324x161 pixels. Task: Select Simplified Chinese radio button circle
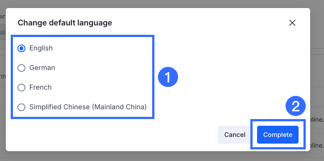point(21,107)
